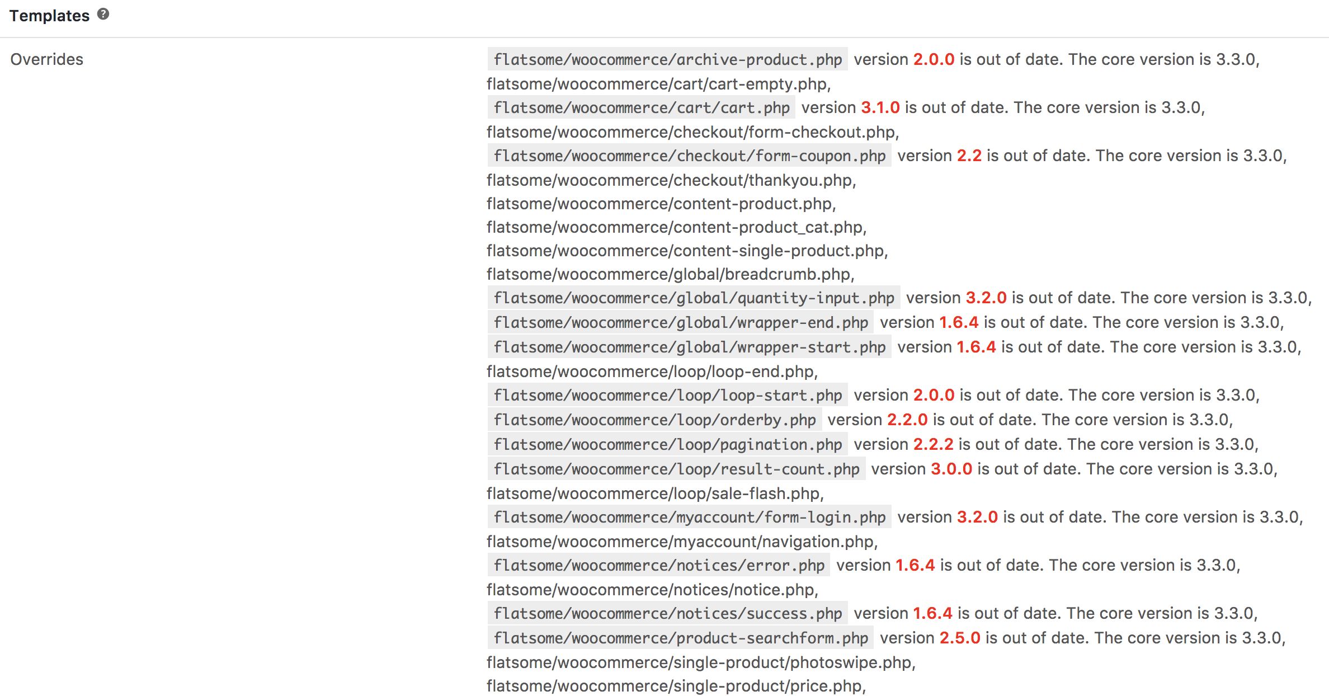Click red version 2.2.2 of pagination.php
The width and height of the screenshot is (1329, 696).
[x=933, y=444]
